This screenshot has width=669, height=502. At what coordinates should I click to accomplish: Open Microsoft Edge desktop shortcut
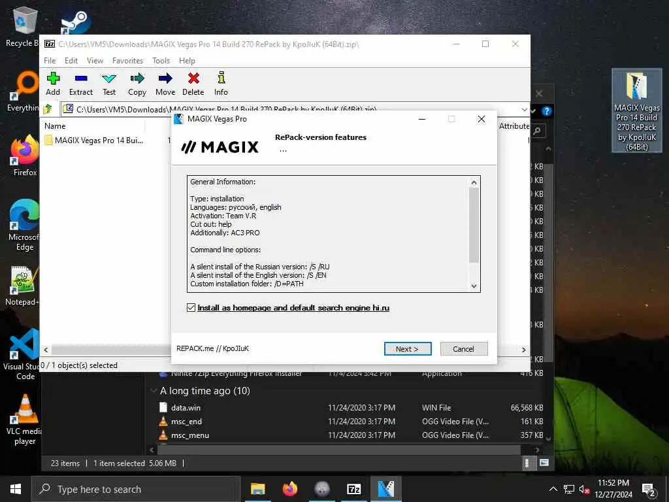pyautogui.click(x=24, y=226)
